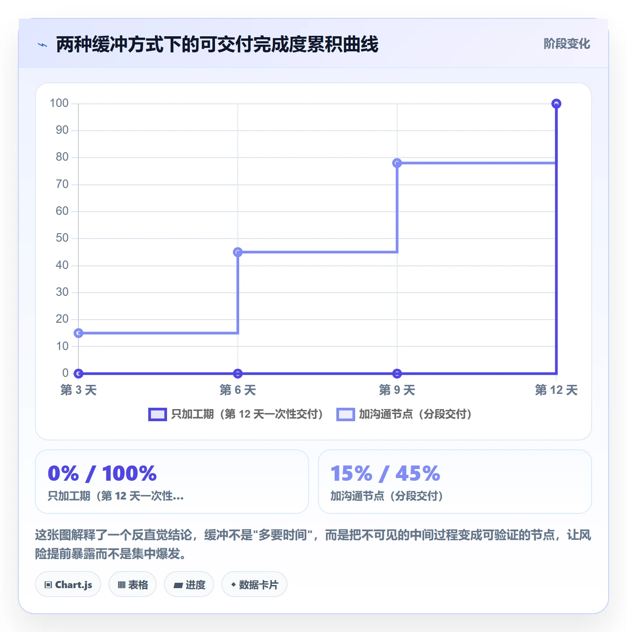Click the x-axis label 第 6 天
Viewport: 627px width, 632px height.
point(238,390)
